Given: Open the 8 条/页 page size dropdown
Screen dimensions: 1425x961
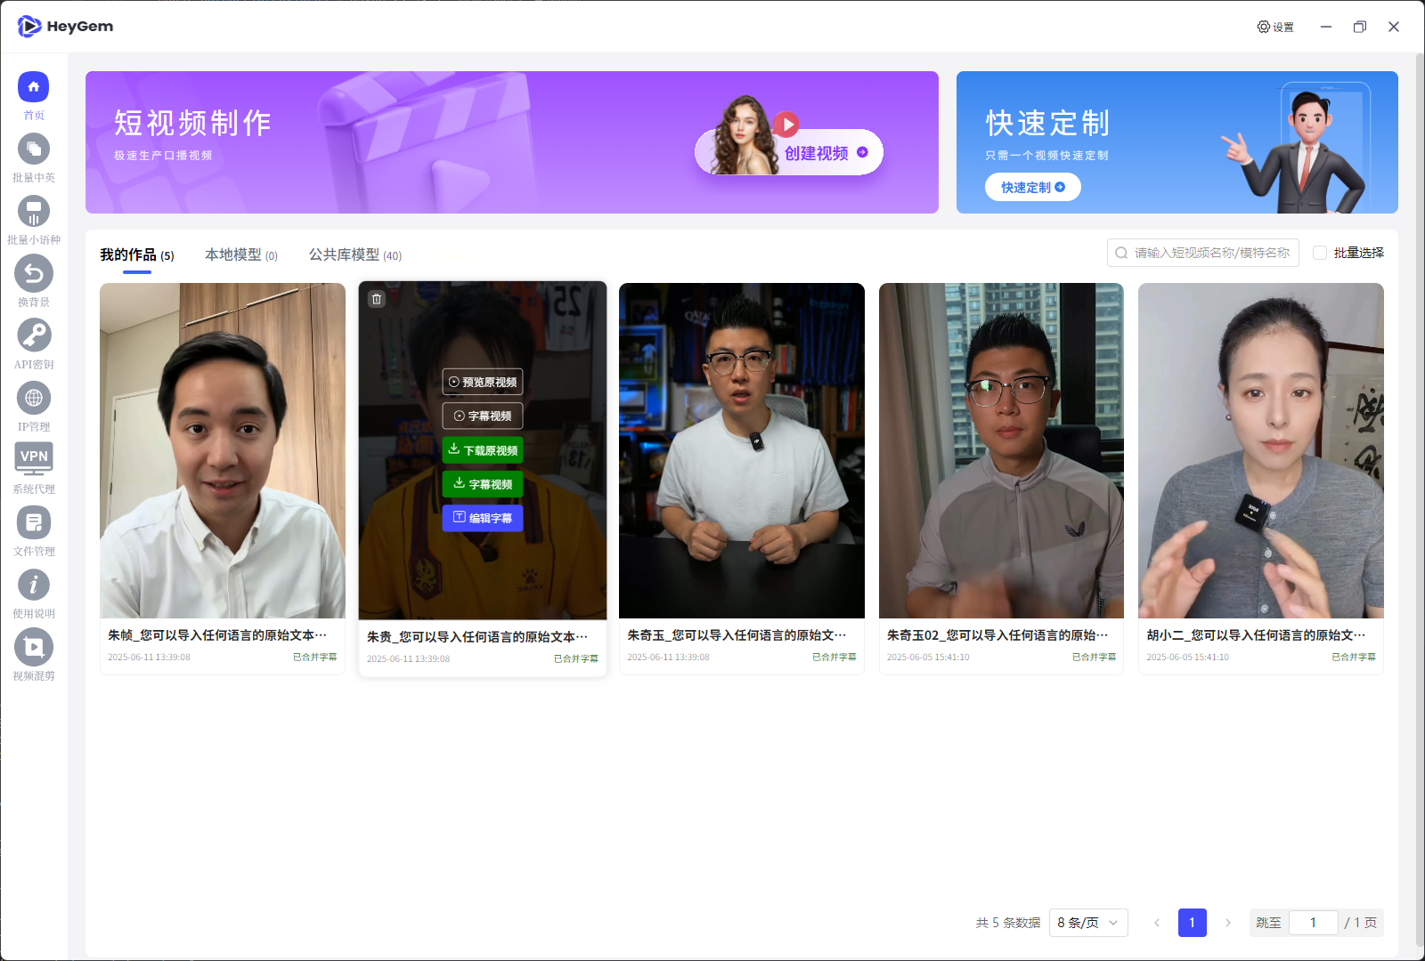Looking at the screenshot, I should point(1088,923).
